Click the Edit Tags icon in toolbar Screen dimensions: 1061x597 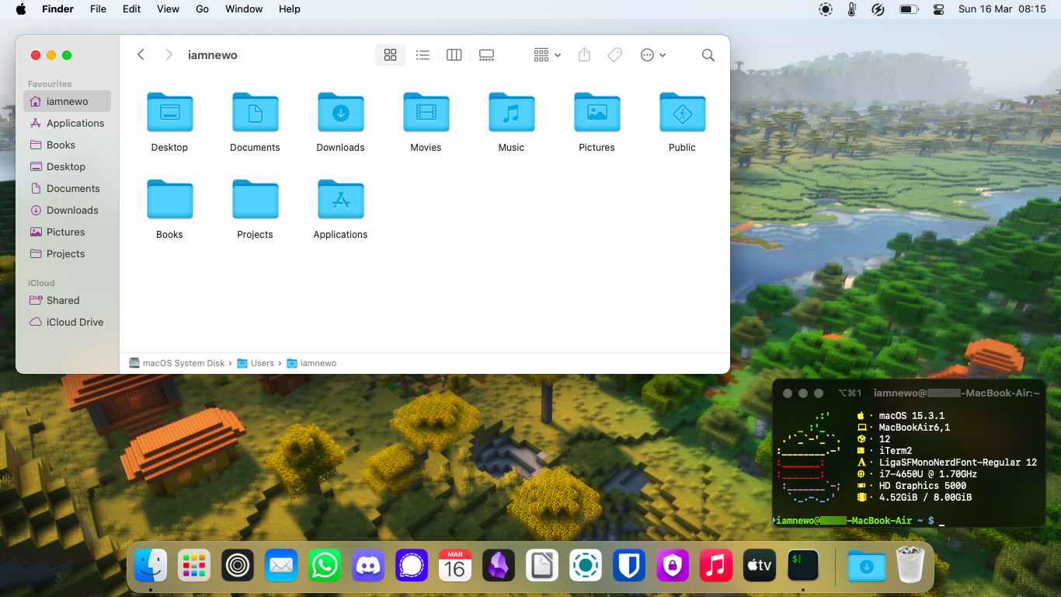coord(614,54)
